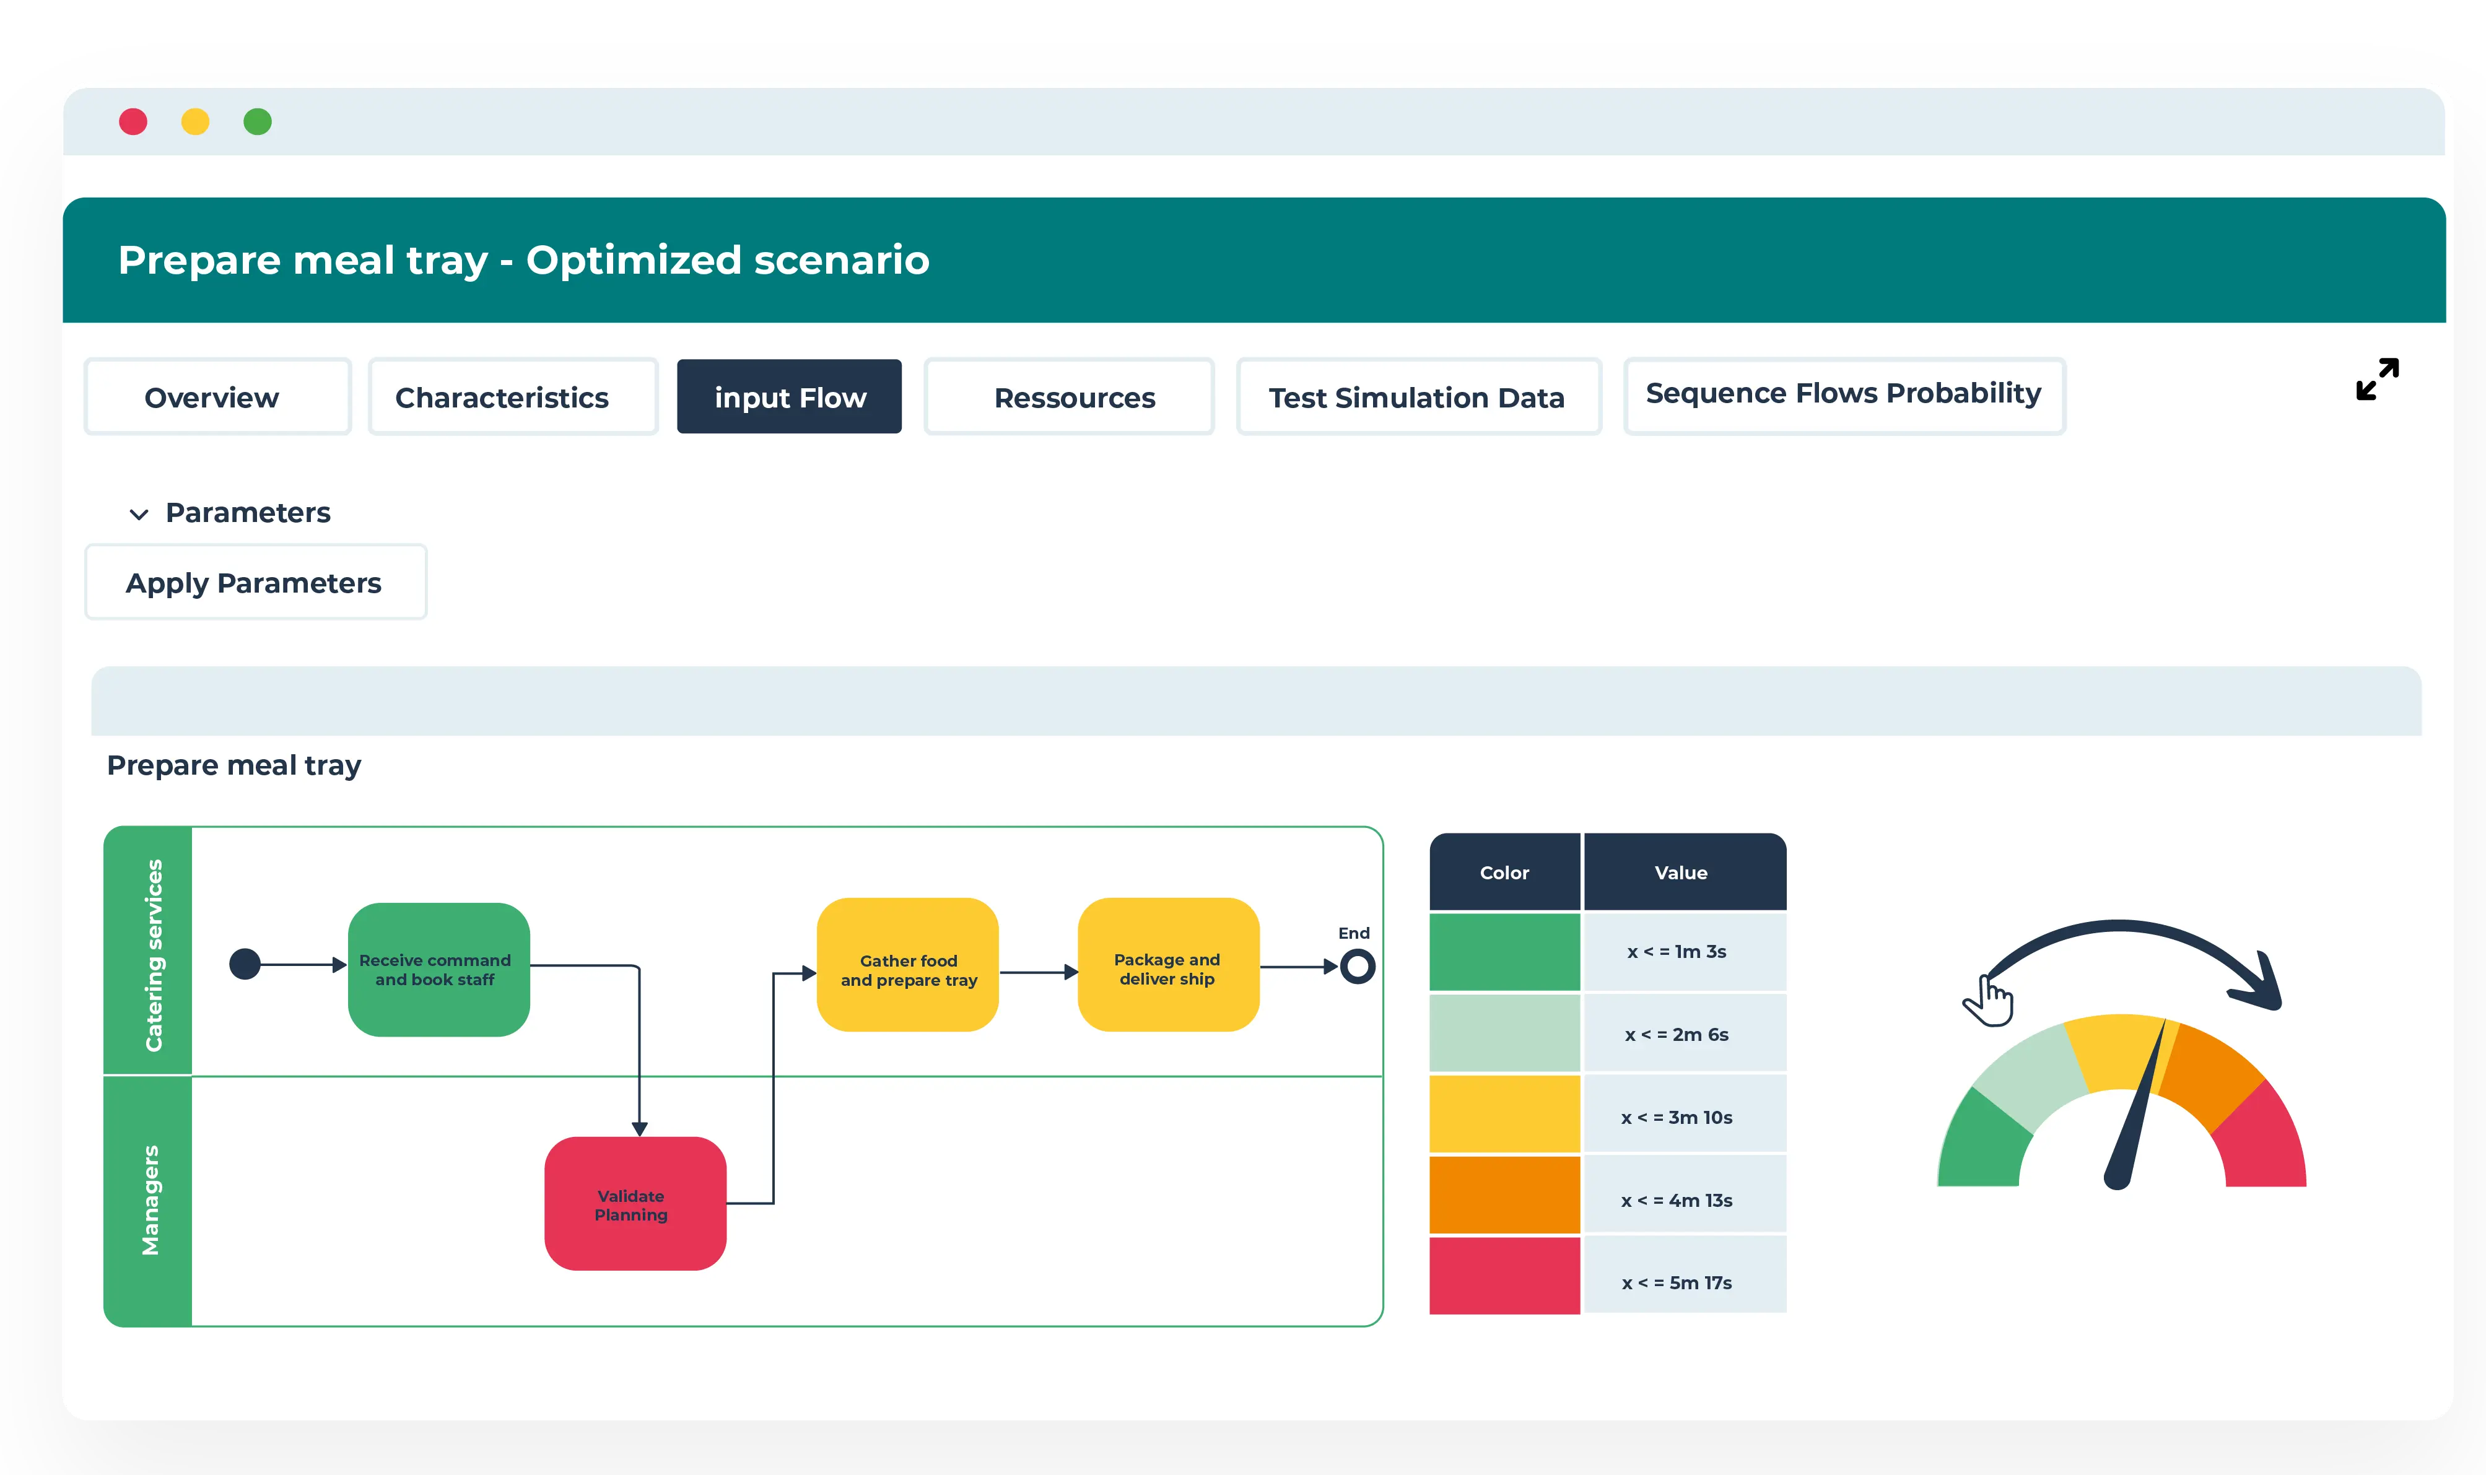Viewport: 2486px width, 1475px height.
Task: Click the green window control dot
Action: (x=258, y=121)
